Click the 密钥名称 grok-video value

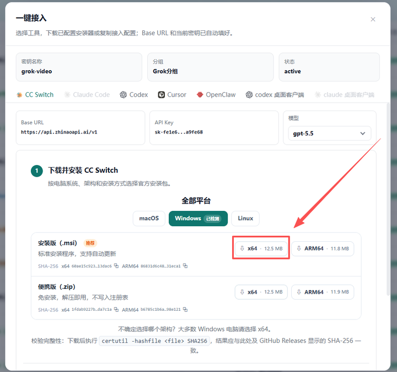pyautogui.click(x=37, y=71)
